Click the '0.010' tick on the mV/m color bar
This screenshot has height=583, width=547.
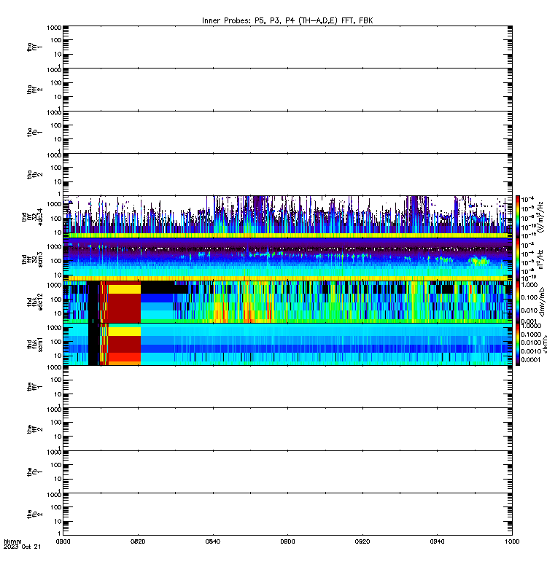click(x=529, y=310)
